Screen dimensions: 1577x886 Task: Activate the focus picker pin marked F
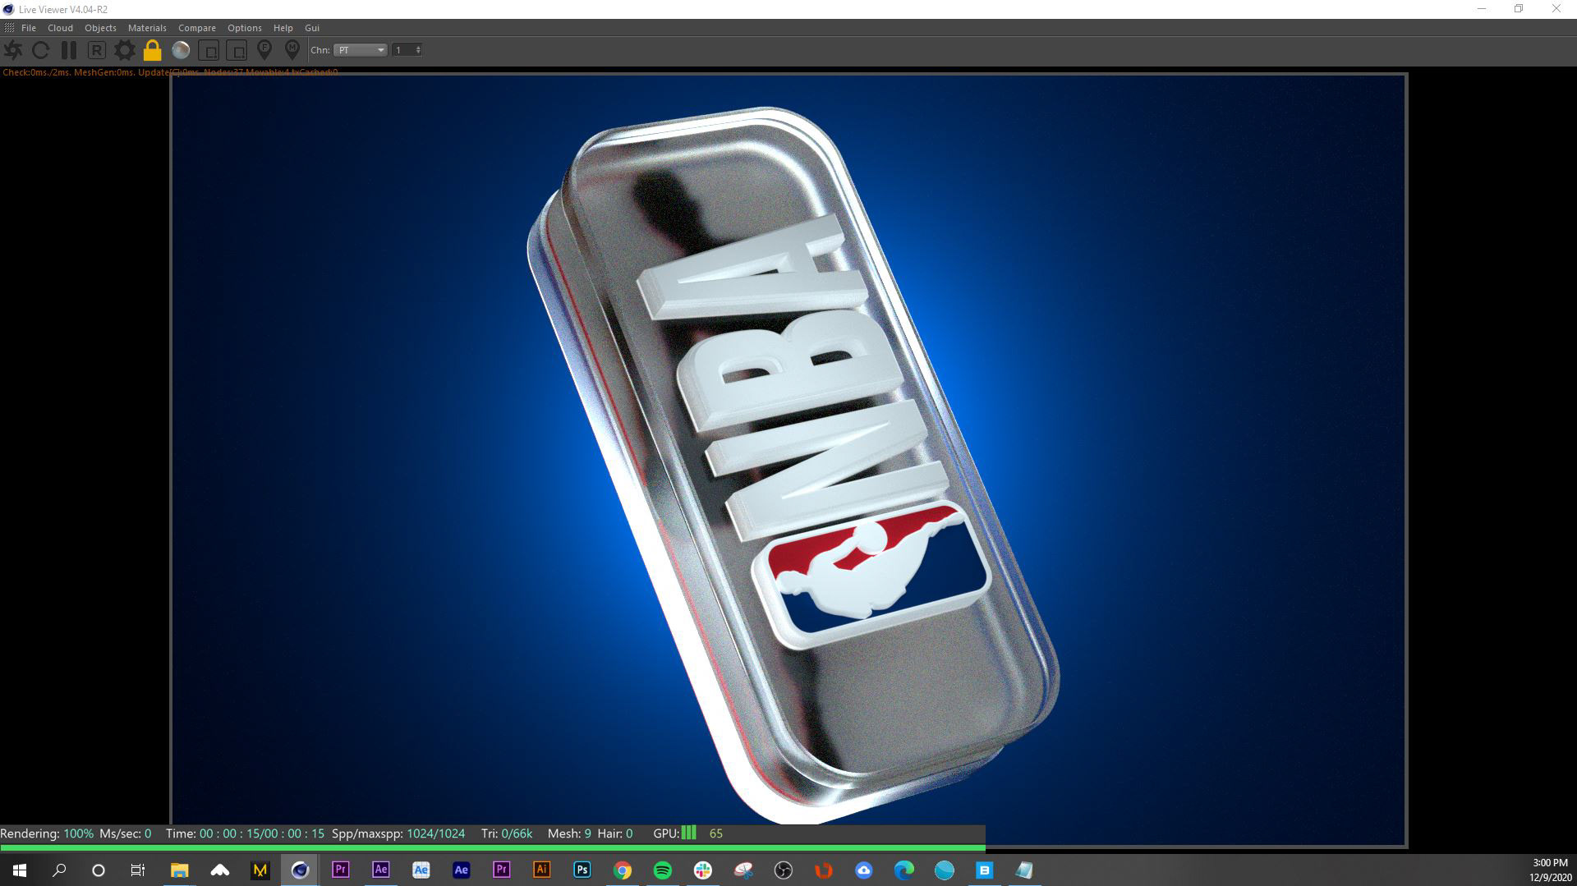(264, 50)
